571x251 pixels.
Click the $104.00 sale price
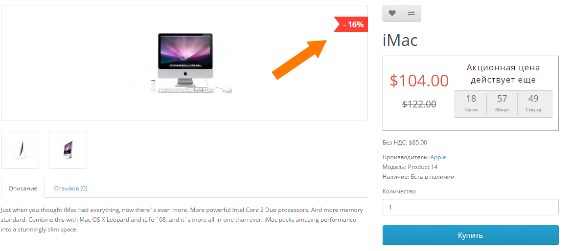(419, 80)
